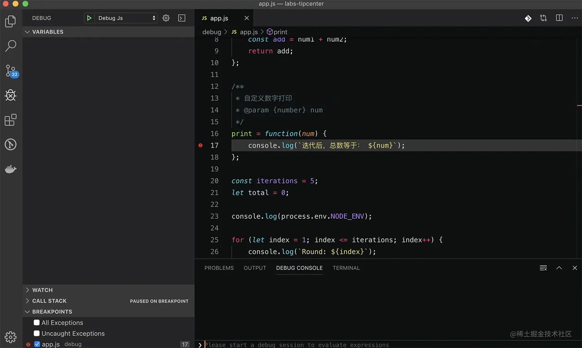The image size is (582, 348).
Task: Close the bottom panel
Action: coord(575,268)
